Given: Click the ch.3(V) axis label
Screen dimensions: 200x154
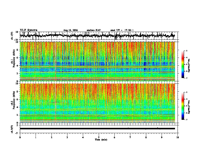Looking at the screenshot, I should (12, 129).
